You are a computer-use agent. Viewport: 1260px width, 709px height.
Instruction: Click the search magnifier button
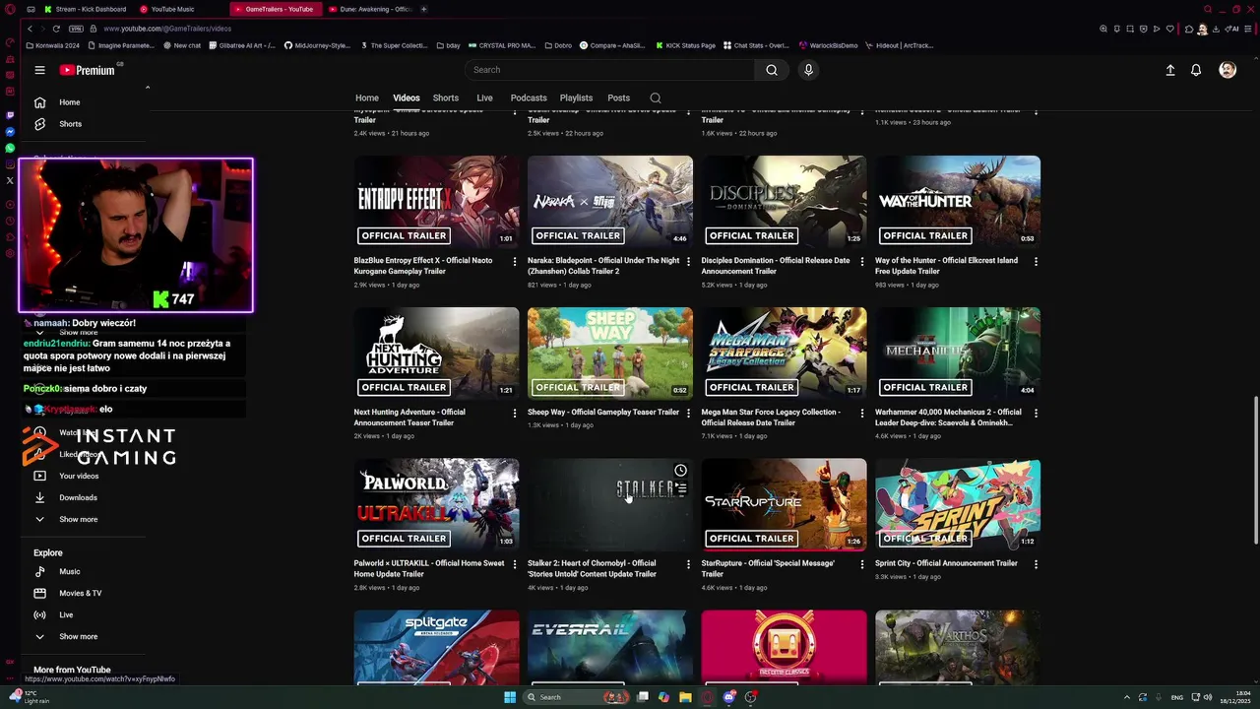(x=772, y=70)
